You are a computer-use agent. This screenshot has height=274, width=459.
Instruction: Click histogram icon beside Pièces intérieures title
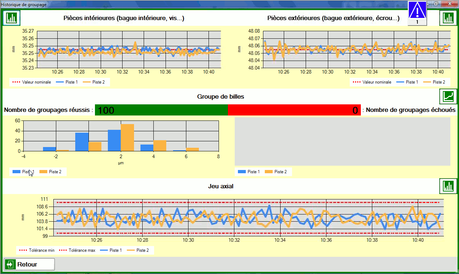point(12,18)
